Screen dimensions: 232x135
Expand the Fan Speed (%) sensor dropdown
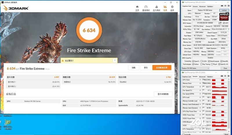200,90
